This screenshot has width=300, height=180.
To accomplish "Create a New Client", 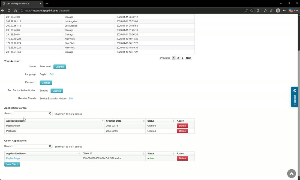I will point(12,164).
